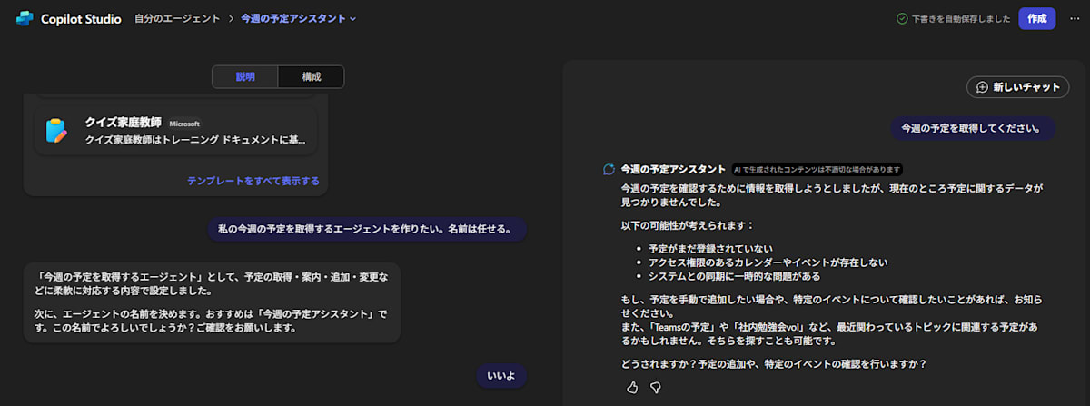Switch to the 構成 tab

point(312,77)
